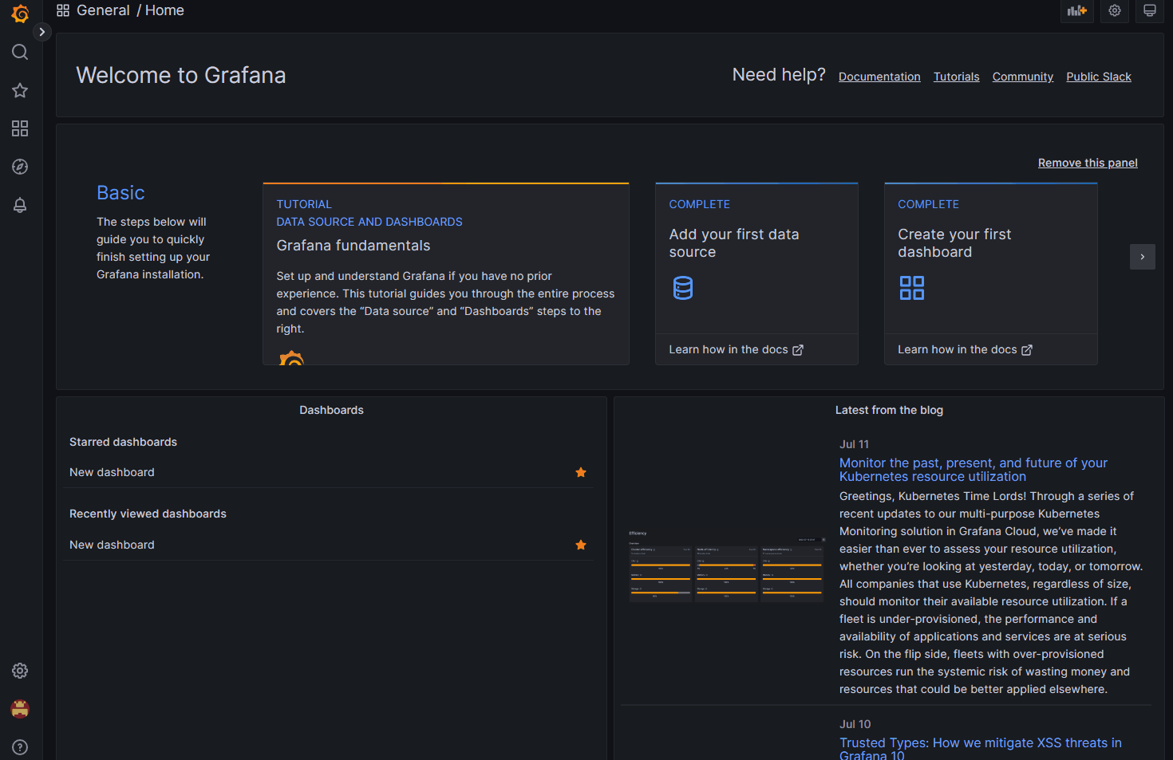Select the Home breadcrumb item
This screenshot has height=760, width=1173.
click(164, 10)
